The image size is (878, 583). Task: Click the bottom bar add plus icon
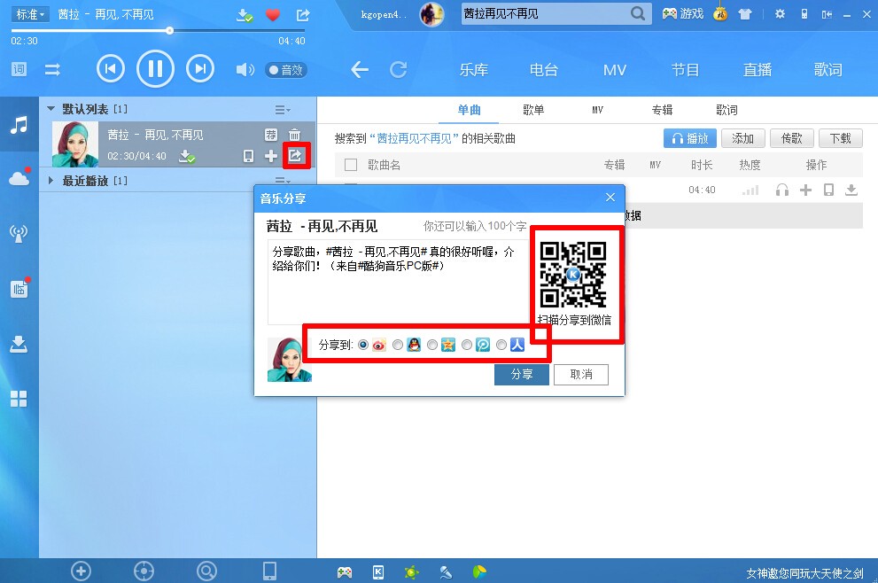82,571
